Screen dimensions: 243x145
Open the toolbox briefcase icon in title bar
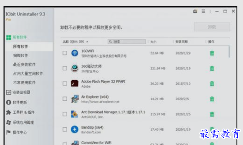[195, 11]
